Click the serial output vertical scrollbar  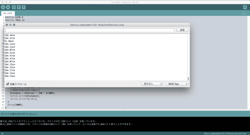[x=188, y=79]
